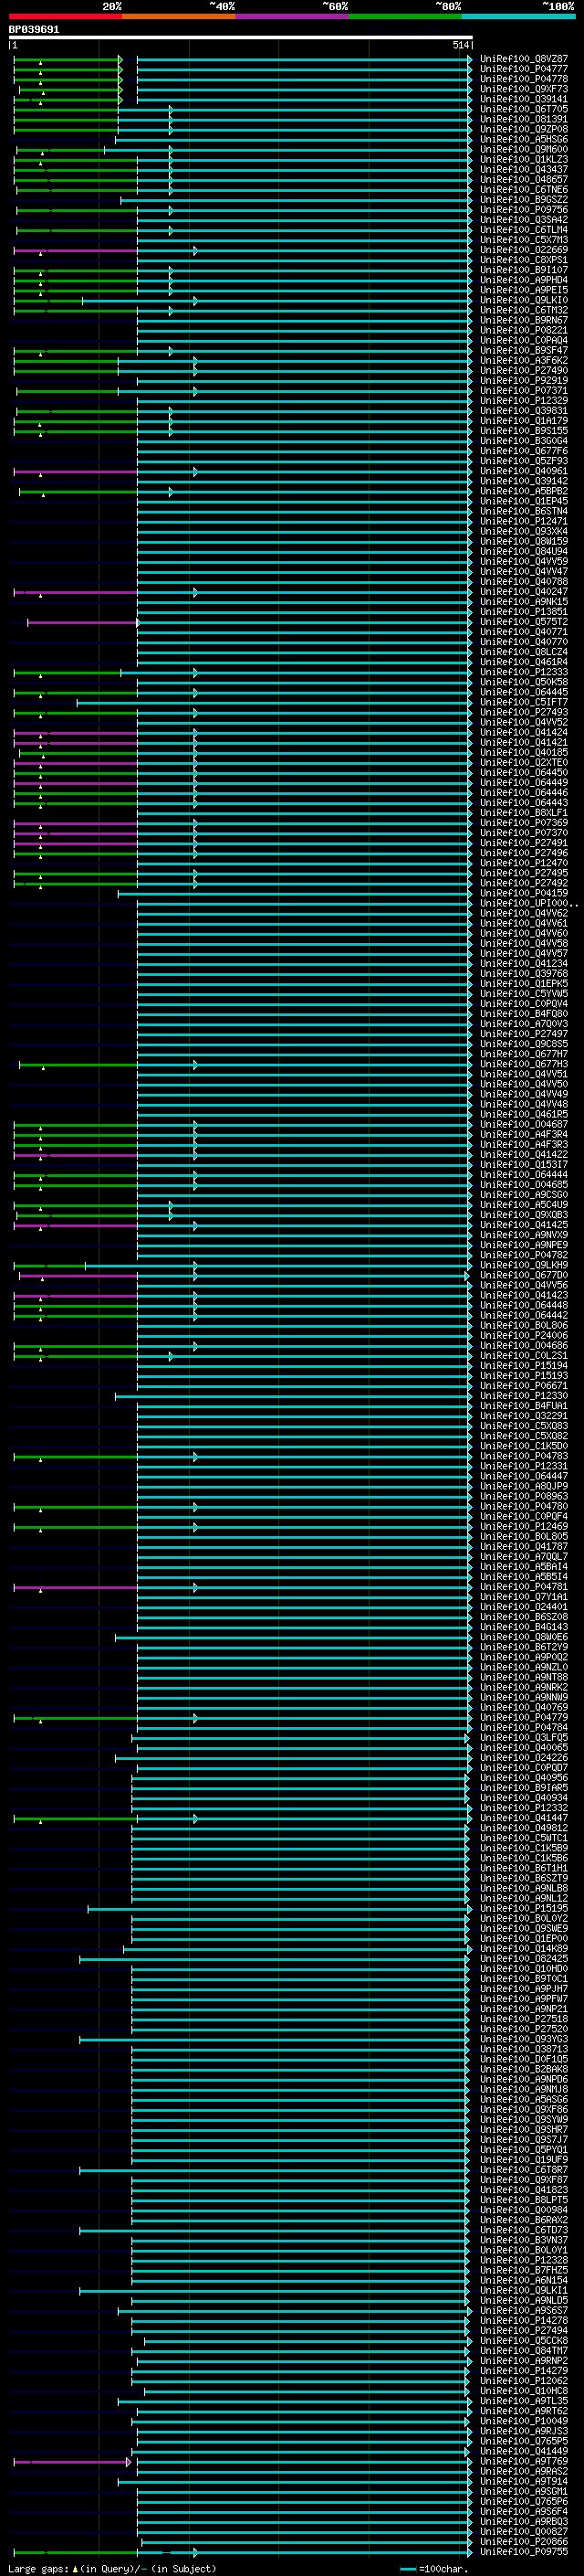Click hit label UniRef100_Q461R5
This screenshot has height=2576, width=584.
coord(524,1115)
